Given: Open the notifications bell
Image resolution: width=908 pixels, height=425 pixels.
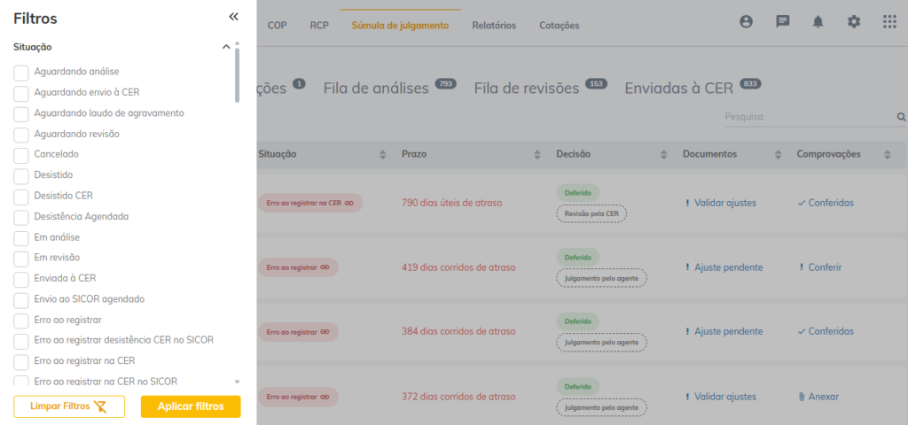Looking at the screenshot, I should [818, 22].
